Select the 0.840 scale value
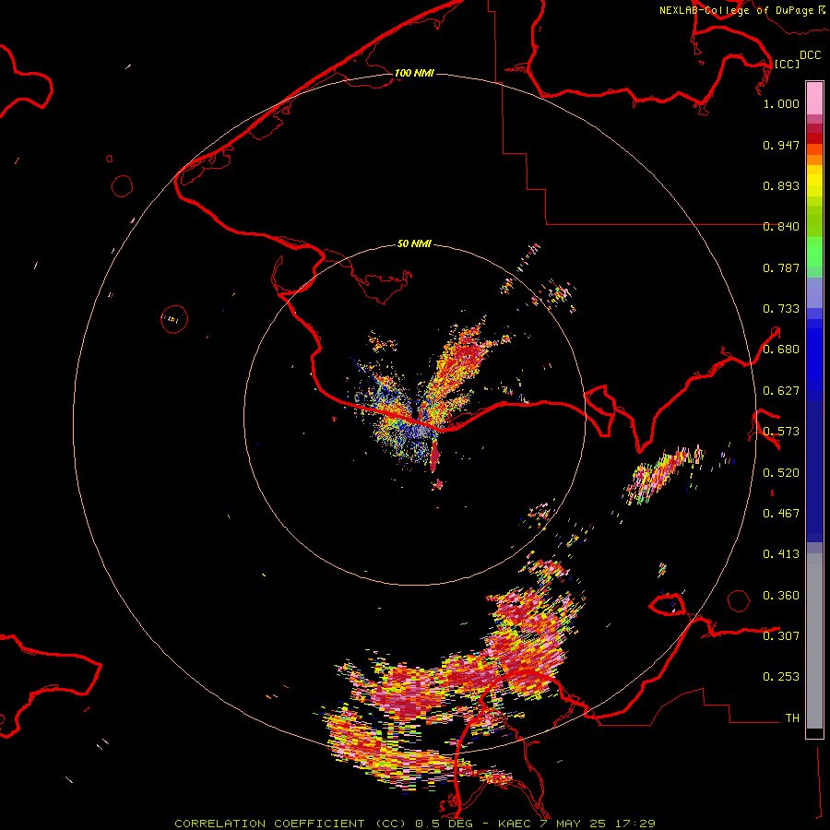830x830 pixels. 781,227
